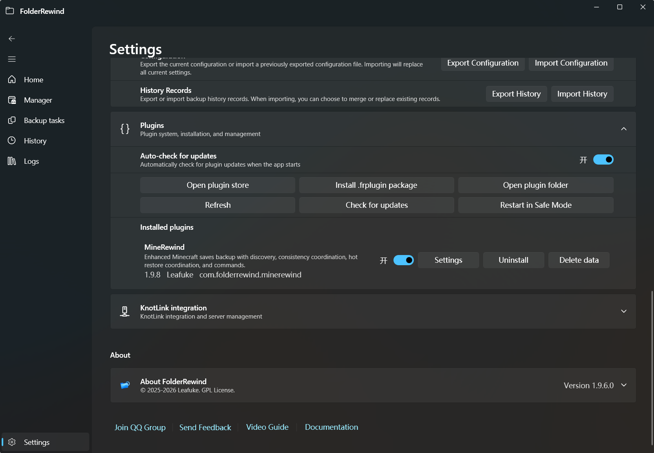Screen dimensions: 654x453
Task: Click the settings page vertical scrollbar
Action: (x=652, y=368)
